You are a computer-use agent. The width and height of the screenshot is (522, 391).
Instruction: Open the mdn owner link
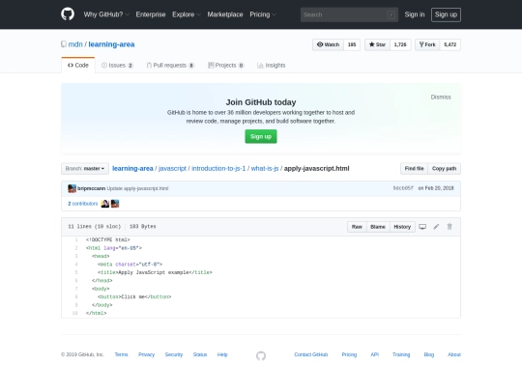click(75, 44)
